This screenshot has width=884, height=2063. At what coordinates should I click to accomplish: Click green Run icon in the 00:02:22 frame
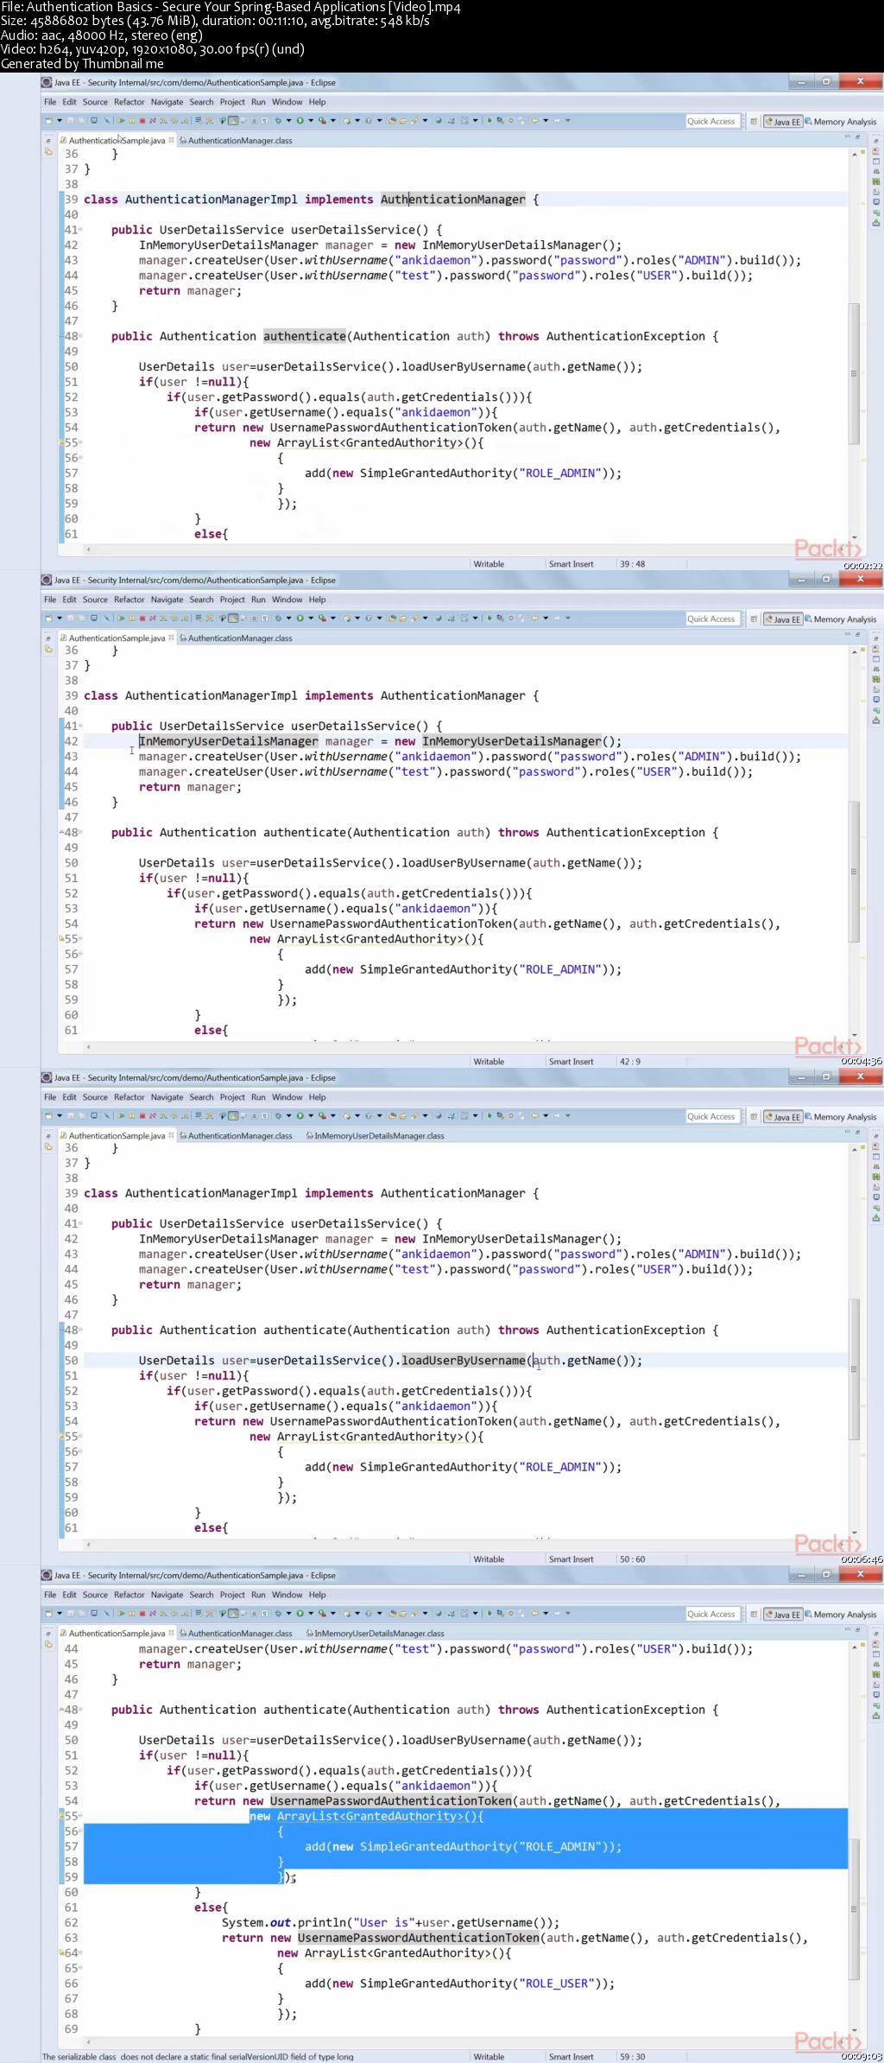[300, 121]
